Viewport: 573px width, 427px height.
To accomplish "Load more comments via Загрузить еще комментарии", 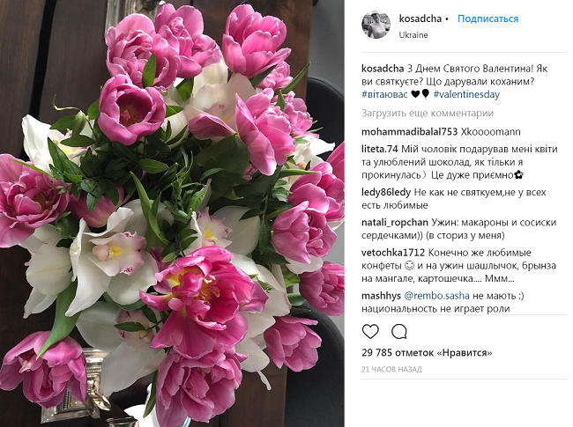I will coord(428,114).
